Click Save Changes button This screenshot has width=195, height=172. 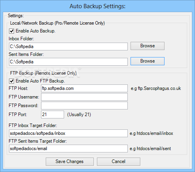(70, 161)
